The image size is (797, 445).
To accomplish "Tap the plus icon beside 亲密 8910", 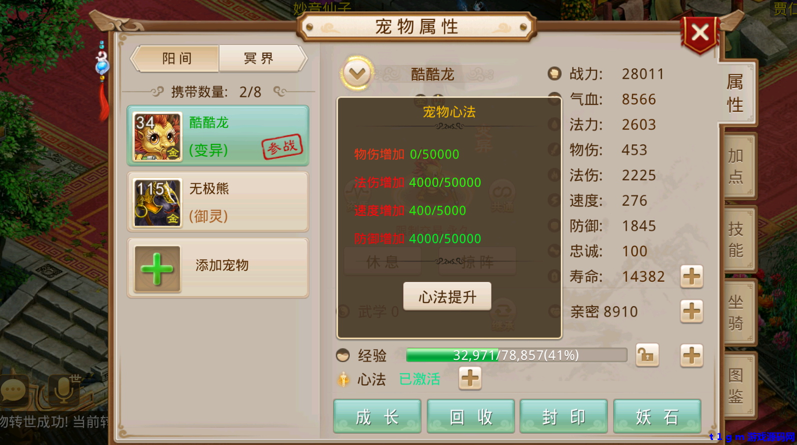I will pyautogui.click(x=692, y=312).
